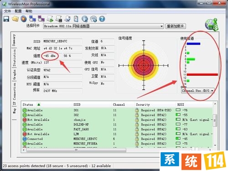Click the signal strength radar graphic
The height and width of the screenshot is (171, 228).
144,65
